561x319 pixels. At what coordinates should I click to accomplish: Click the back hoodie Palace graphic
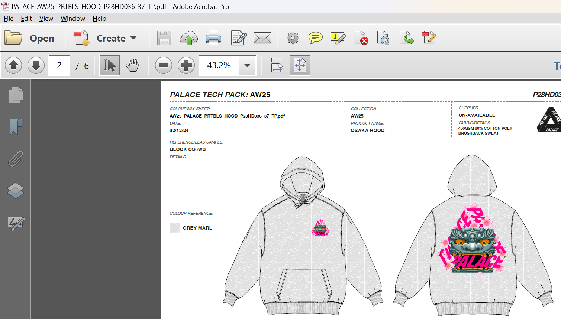pos(473,240)
